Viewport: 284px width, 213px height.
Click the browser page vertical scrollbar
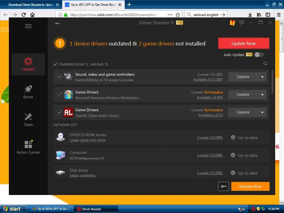282,38
